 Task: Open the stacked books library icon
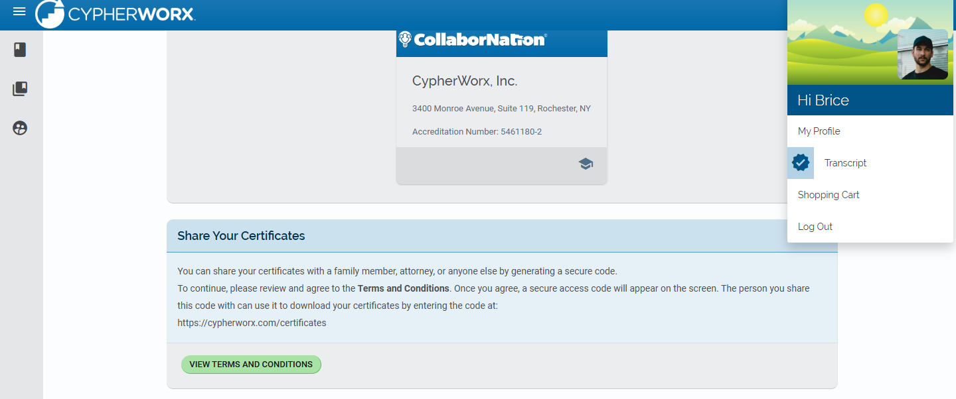point(20,89)
